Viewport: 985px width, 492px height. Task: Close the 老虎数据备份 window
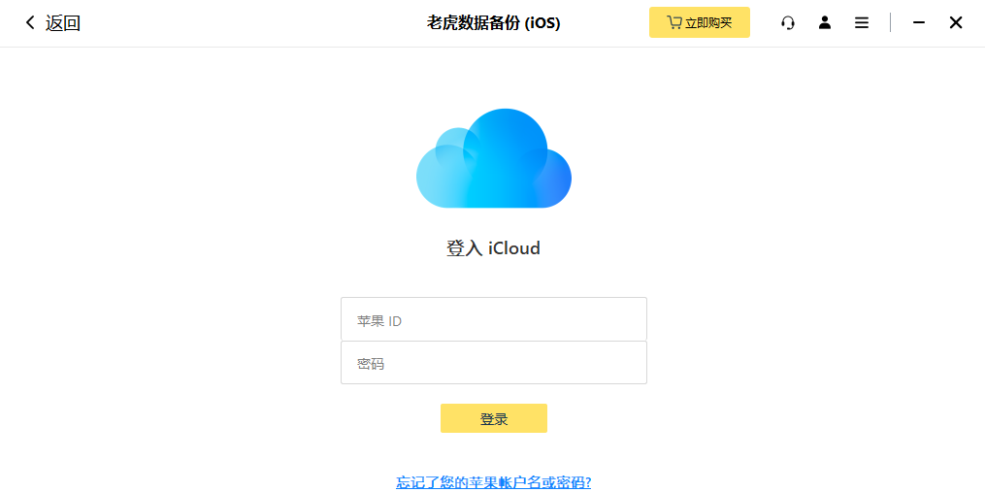coord(956,22)
